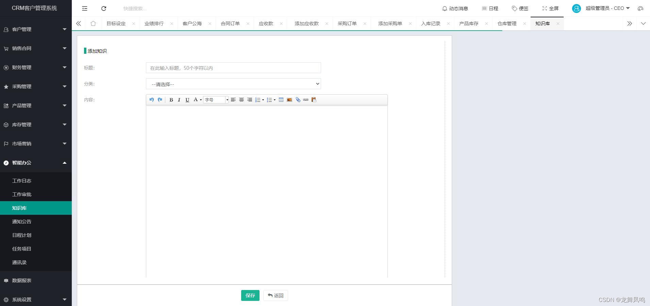The image size is (650, 306).
Task: Attach a file with the paperclip icon
Action: (298, 100)
